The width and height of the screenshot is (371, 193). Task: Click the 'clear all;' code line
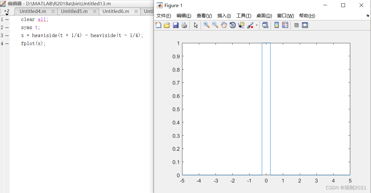35,19
